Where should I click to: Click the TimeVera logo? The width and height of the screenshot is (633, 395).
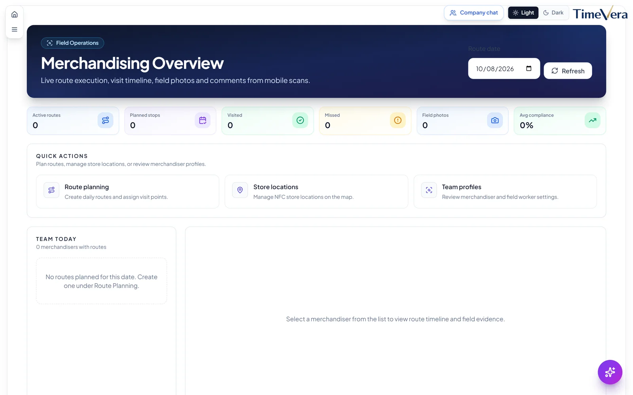[x=600, y=13]
